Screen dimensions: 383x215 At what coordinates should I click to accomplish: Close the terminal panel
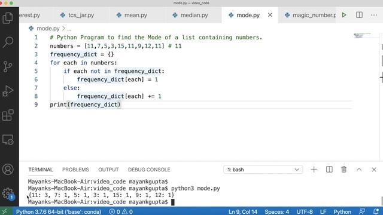pos(373,170)
